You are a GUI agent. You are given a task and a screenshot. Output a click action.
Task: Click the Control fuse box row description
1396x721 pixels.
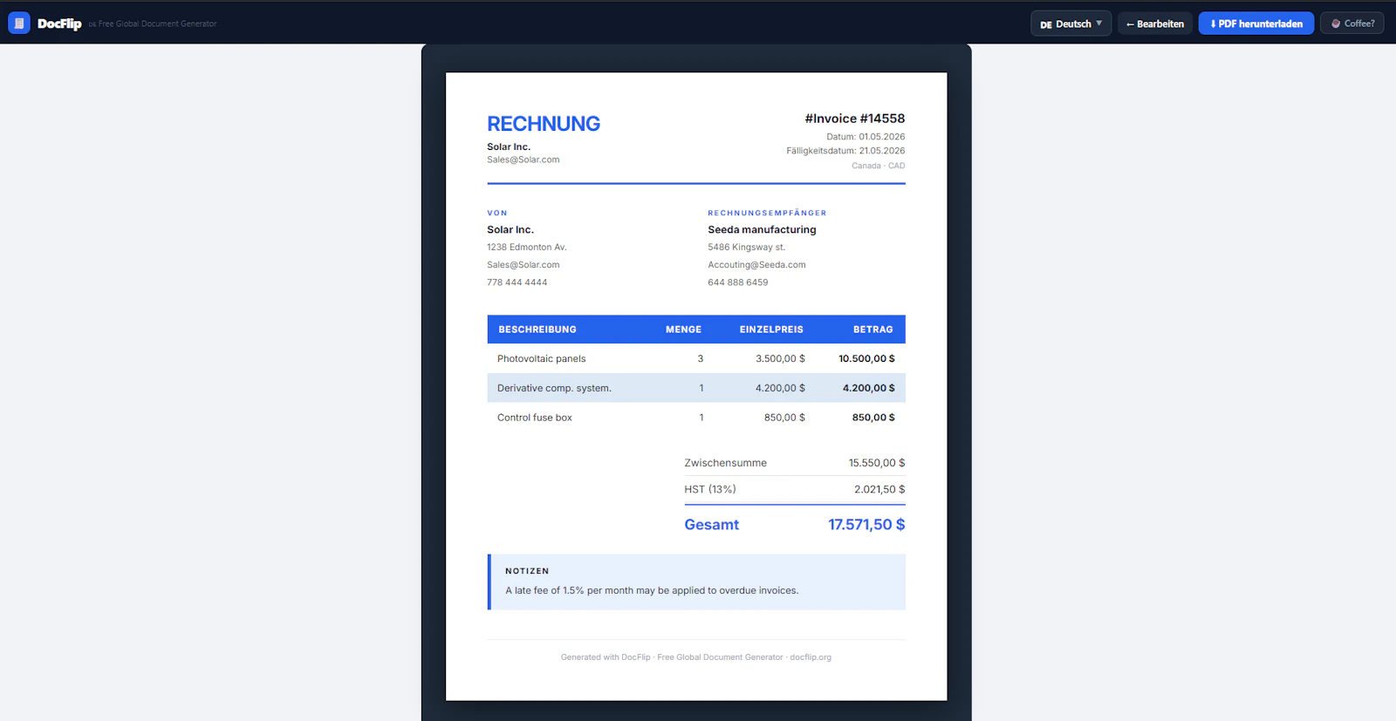pos(535,418)
